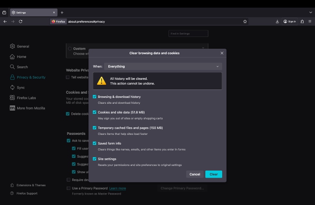The image size is (315, 205).
Task: Open More from Mozilla category
Action: click(28, 108)
